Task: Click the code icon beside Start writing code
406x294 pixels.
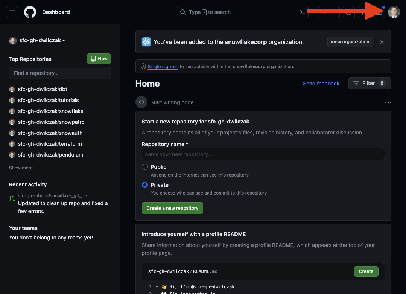Action: pyautogui.click(x=141, y=102)
